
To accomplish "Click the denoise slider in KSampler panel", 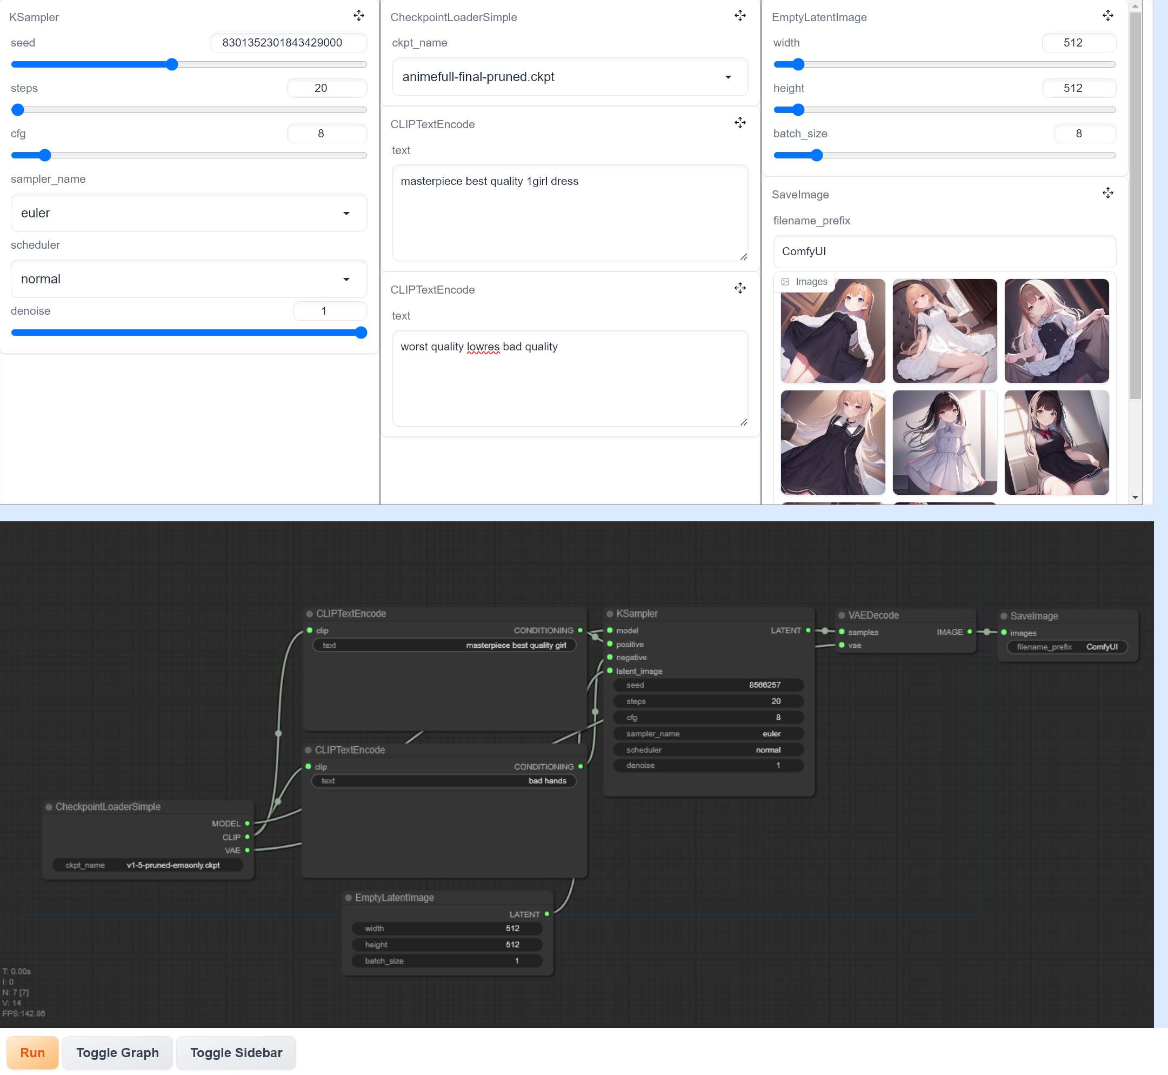I will [189, 332].
